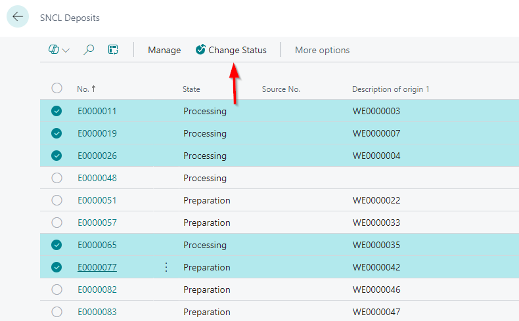The image size is (519, 321).
Task: Click the State column header
Action: click(x=191, y=89)
